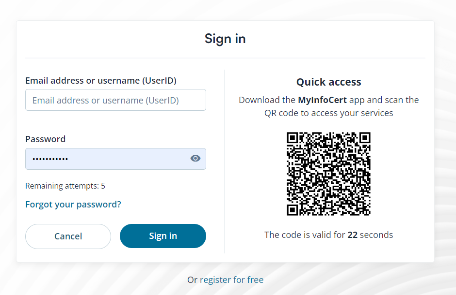Click the QR code's top-right corner square
This screenshot has height=295, width=456.
point(365,137)
